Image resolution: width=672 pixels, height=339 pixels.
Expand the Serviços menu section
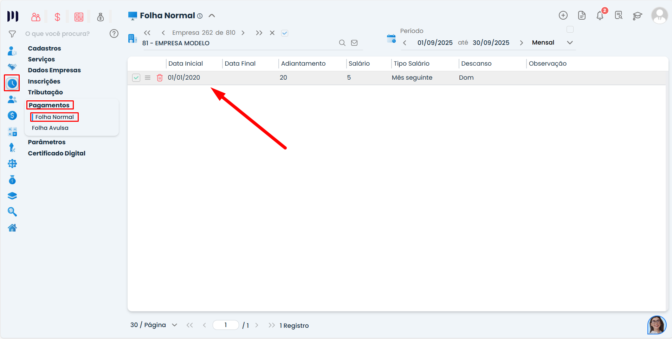click(x=41, y=59)
